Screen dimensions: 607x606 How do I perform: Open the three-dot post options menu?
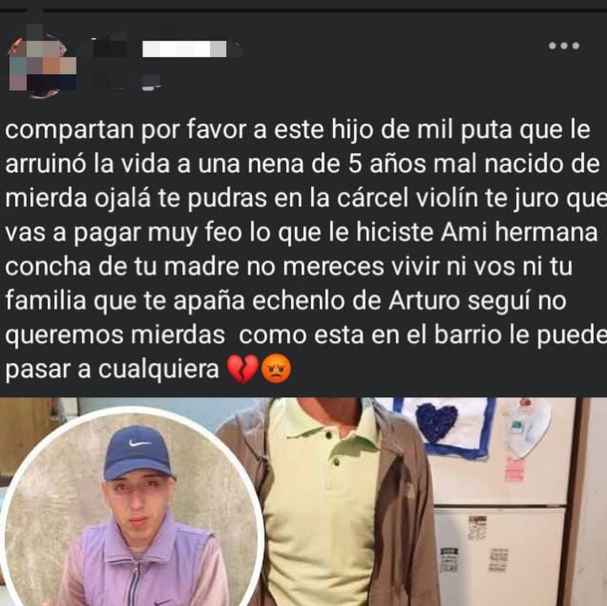click(x=564, y=46)
